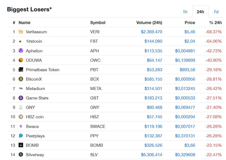Open the Game Stars name link
Screen dimensions: 226x160
point(37,98)
